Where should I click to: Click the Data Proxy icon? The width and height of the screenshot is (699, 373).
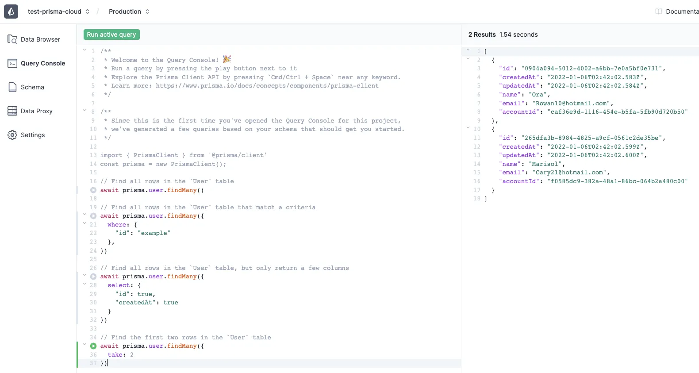12,111
